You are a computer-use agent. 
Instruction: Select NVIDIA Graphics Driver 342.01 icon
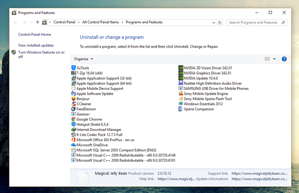(x=181, y=73)
